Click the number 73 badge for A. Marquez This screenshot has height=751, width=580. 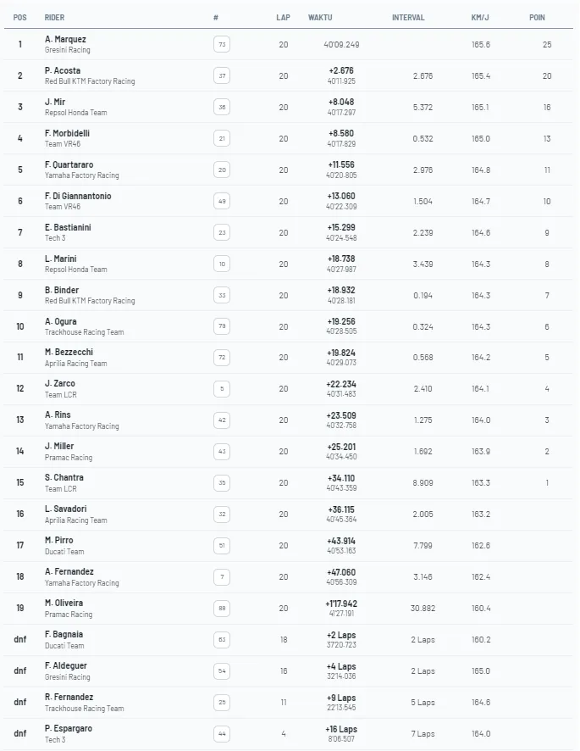click(x=223, y=44)
